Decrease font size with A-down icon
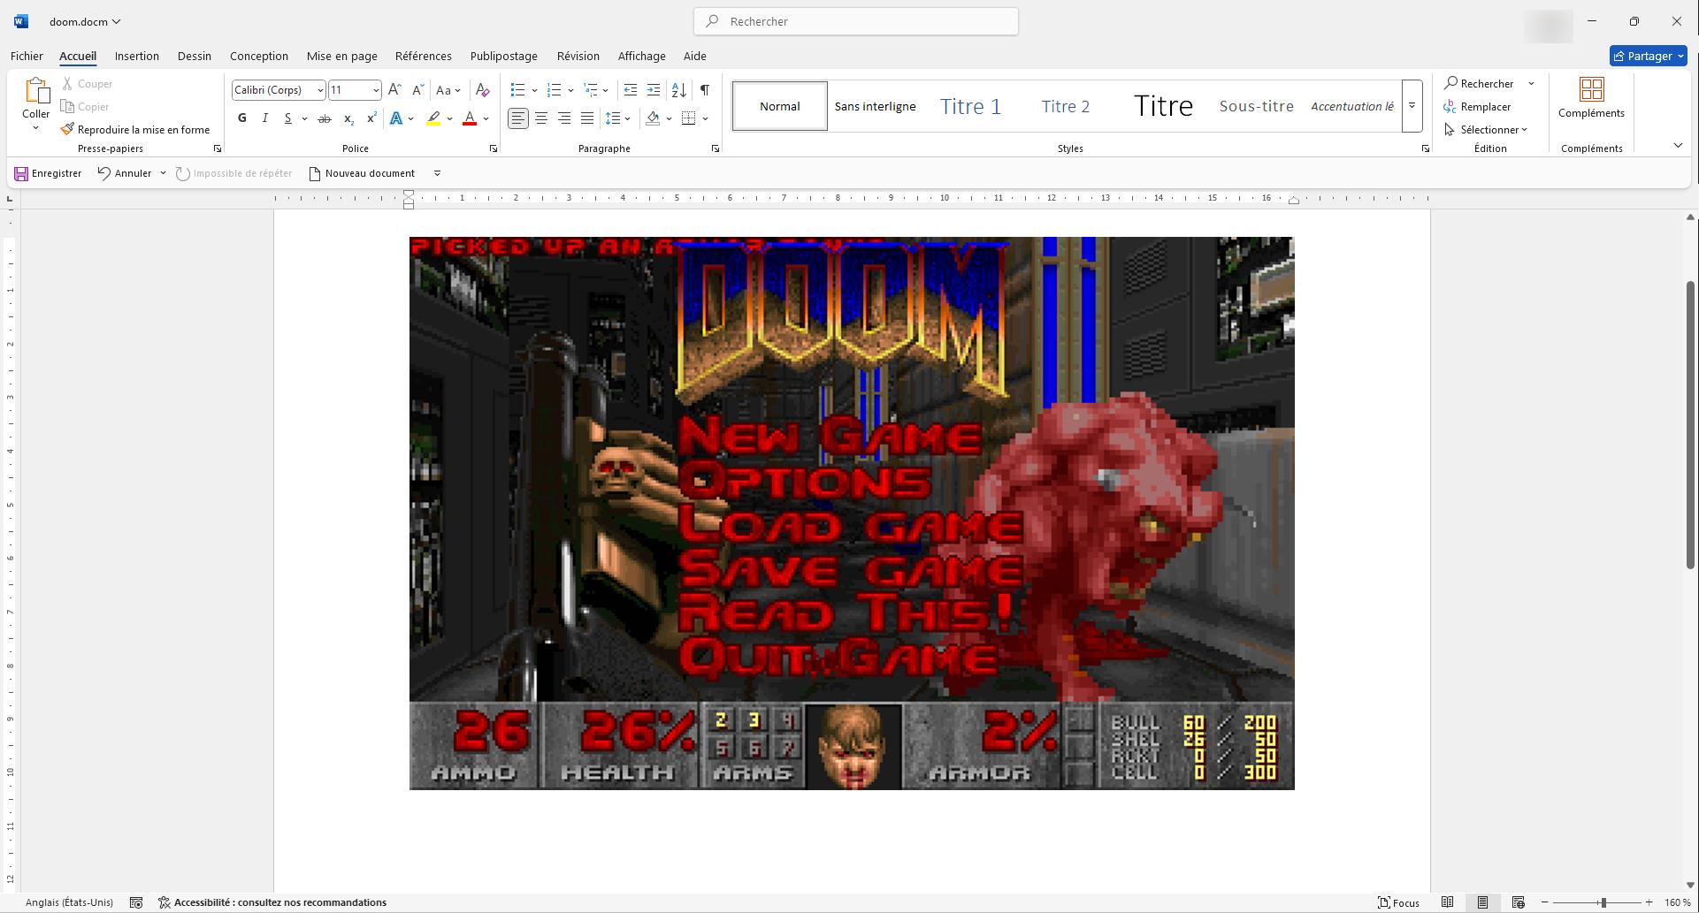This screenshot has width=1699, height=913. click(417, 90)
